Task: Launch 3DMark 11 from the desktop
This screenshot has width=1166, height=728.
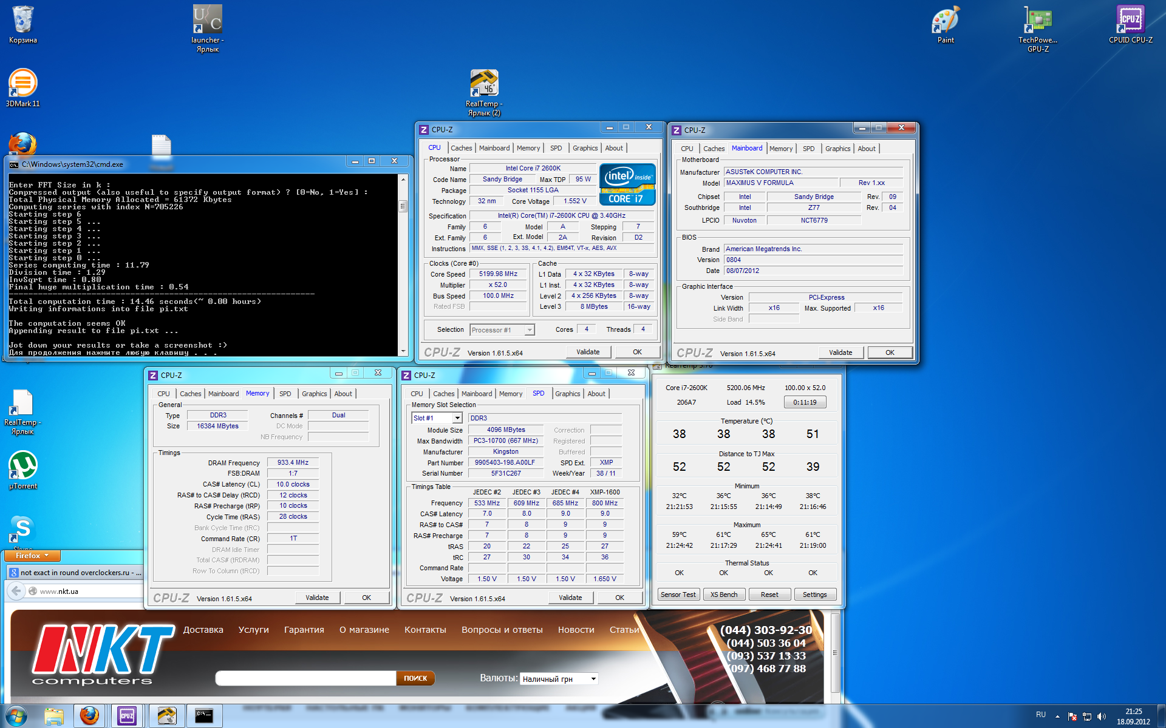Action: click(23, 88)
